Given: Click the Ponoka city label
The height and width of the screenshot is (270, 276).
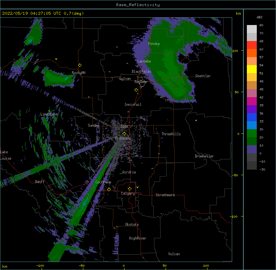Looking at the screenshot, I should tap(154, 44).
